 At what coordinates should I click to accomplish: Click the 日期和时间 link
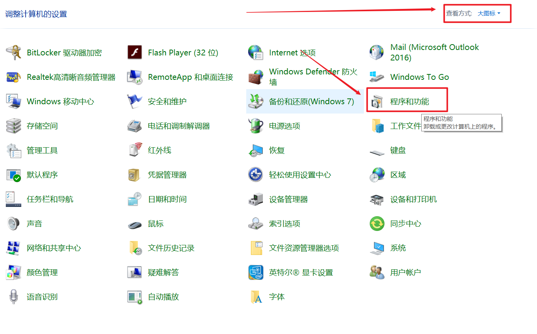167,199
